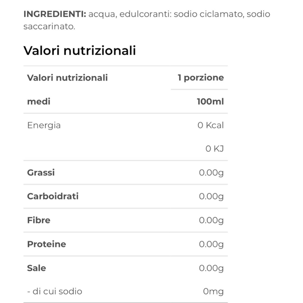Click the 0.00g value for Carboidrati
Screen dimensions: 303x303
click(x=211, y=196)
